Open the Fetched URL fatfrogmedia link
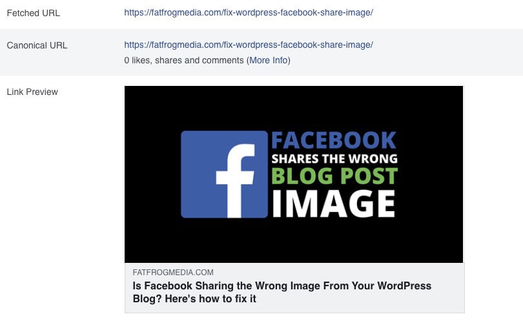The image size is (523, 321). [249, 13]
